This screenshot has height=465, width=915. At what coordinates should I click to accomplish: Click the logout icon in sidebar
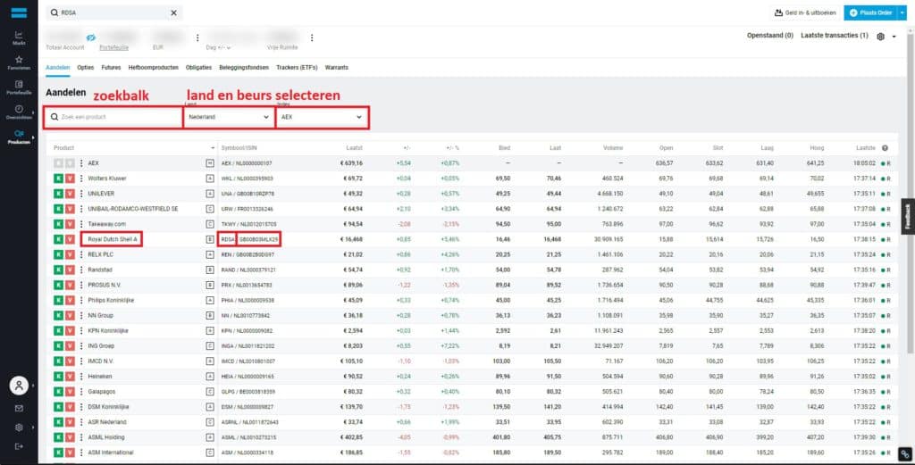[x=19, y=446]
